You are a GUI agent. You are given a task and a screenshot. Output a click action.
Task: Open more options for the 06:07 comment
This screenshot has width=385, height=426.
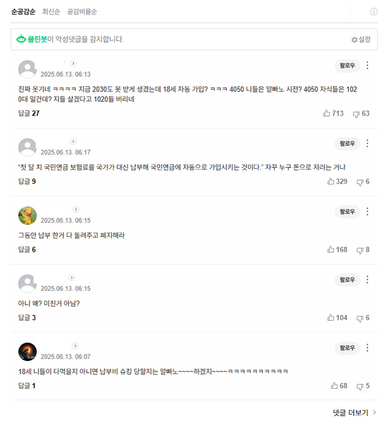tap(368, 348)
